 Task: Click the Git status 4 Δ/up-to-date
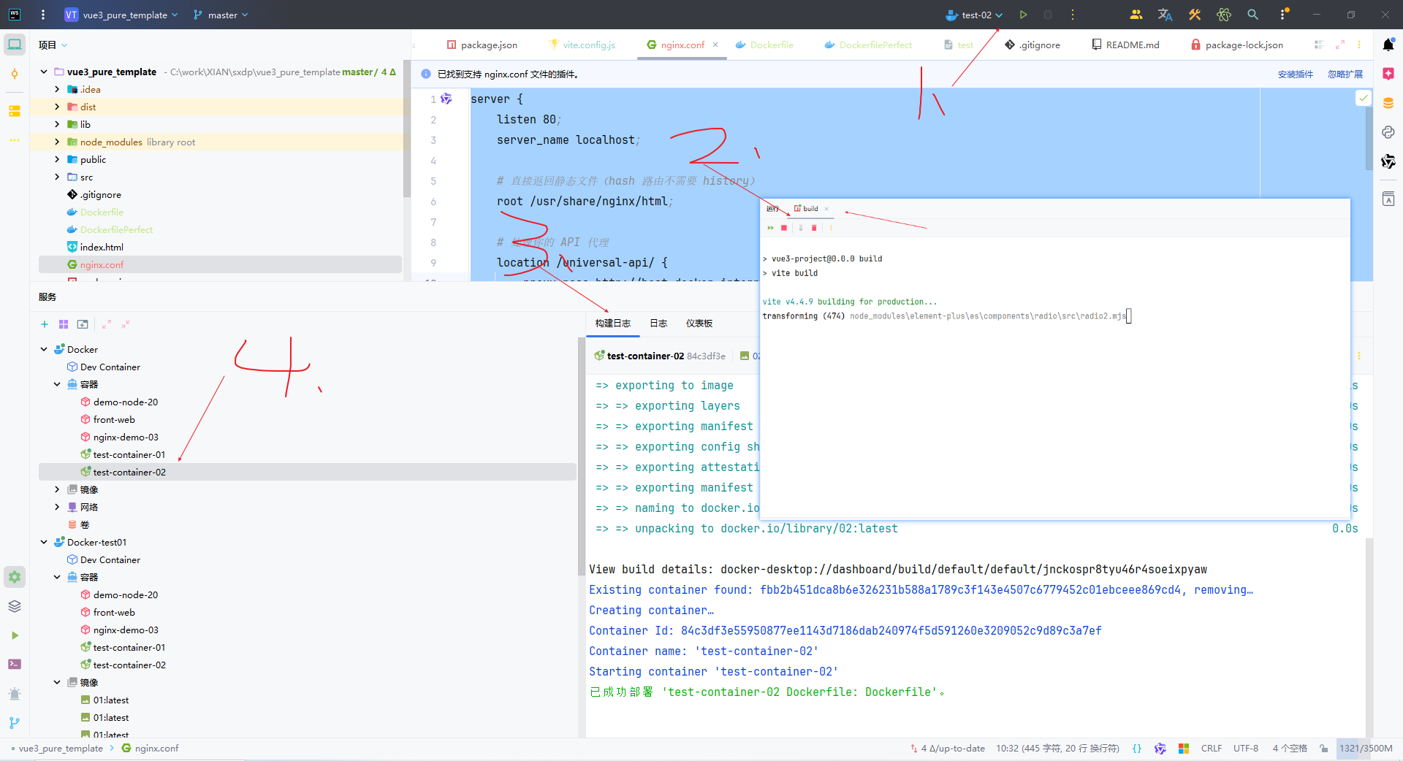tap(947, 749)
